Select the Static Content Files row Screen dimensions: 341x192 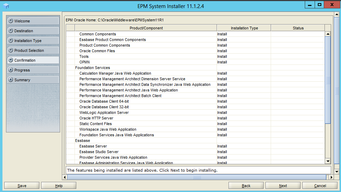coord(195,124)
